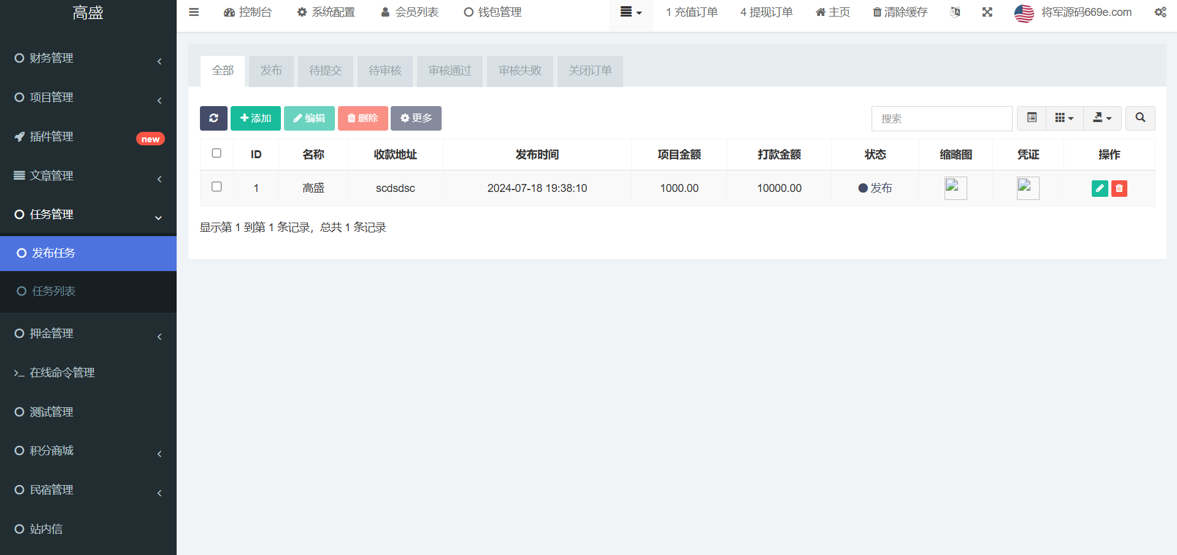The height and width of the screenshot is (555, 1177).
Task: Toggle the sidebar hamburger menu icon
Action: [194, 12]
